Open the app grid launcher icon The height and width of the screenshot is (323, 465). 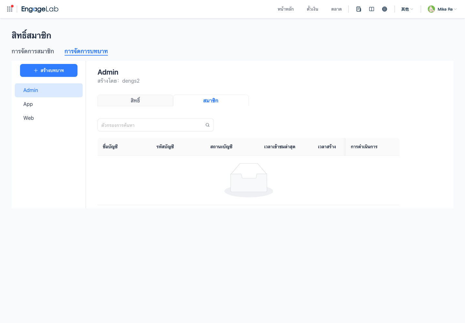[x=10, y=9]
